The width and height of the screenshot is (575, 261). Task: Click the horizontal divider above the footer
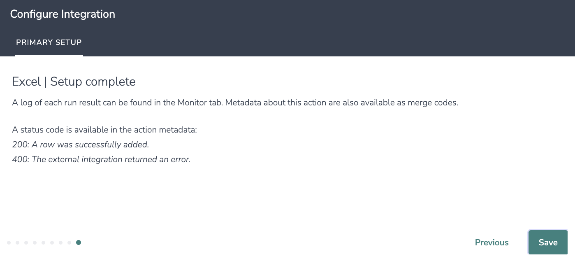point(287,215)
